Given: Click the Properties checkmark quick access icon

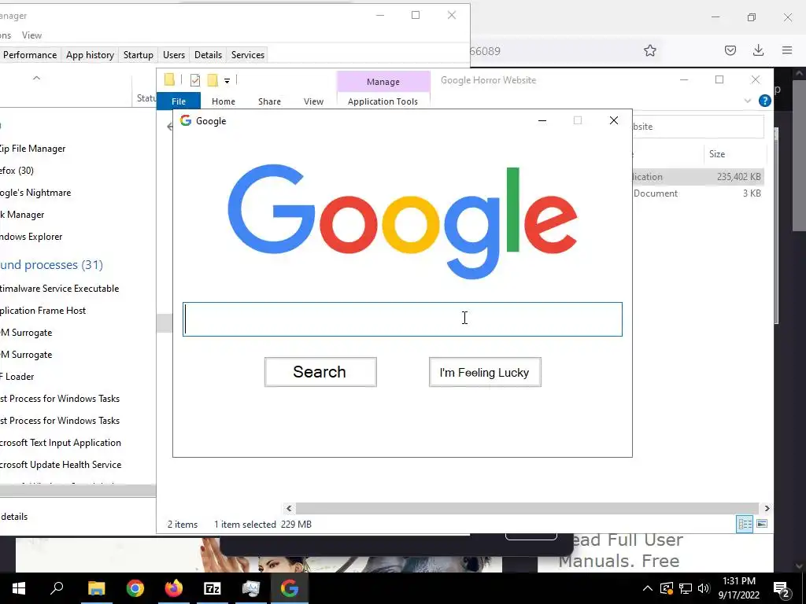Looking at the screenshot, I should click(195, 80).
